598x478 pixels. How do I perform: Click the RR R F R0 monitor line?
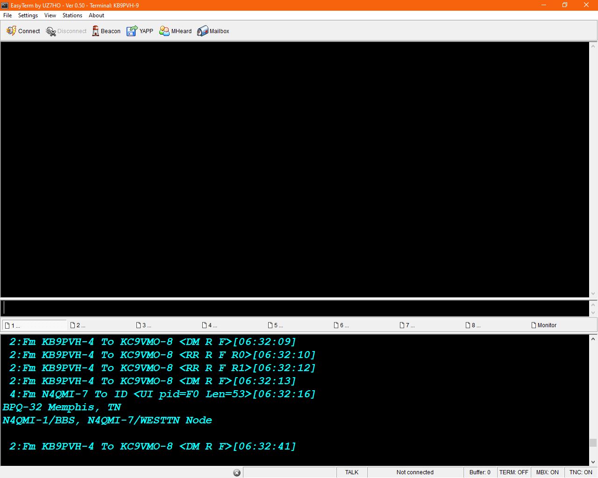163,355
